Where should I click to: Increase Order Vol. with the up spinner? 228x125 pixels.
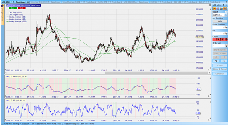coord(226,45)
